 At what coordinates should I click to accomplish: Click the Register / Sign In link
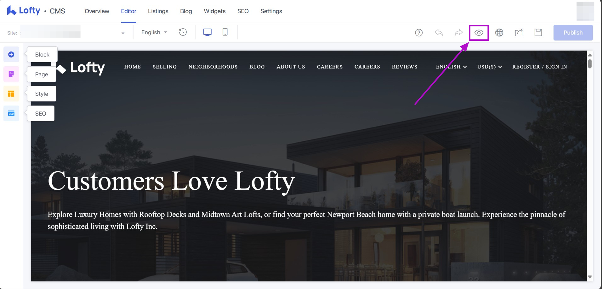(x=540, y=67)
